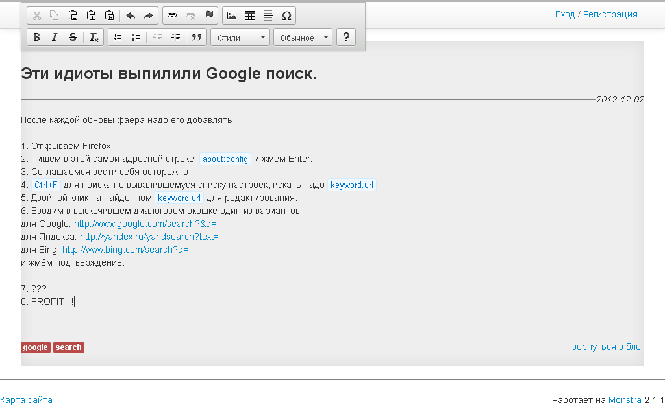Open the Вход / Регистрация login link
The width and height of the screenshot is (665, 418).
[596, 14]
